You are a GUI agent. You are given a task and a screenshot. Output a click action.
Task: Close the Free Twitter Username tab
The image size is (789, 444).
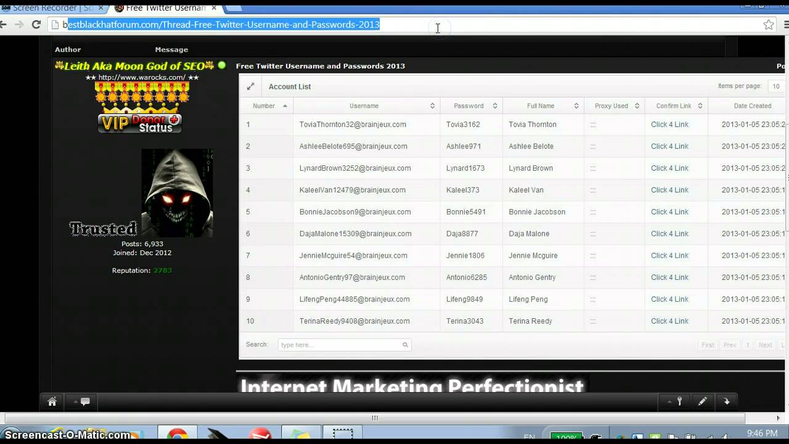[x=213, y=8]
